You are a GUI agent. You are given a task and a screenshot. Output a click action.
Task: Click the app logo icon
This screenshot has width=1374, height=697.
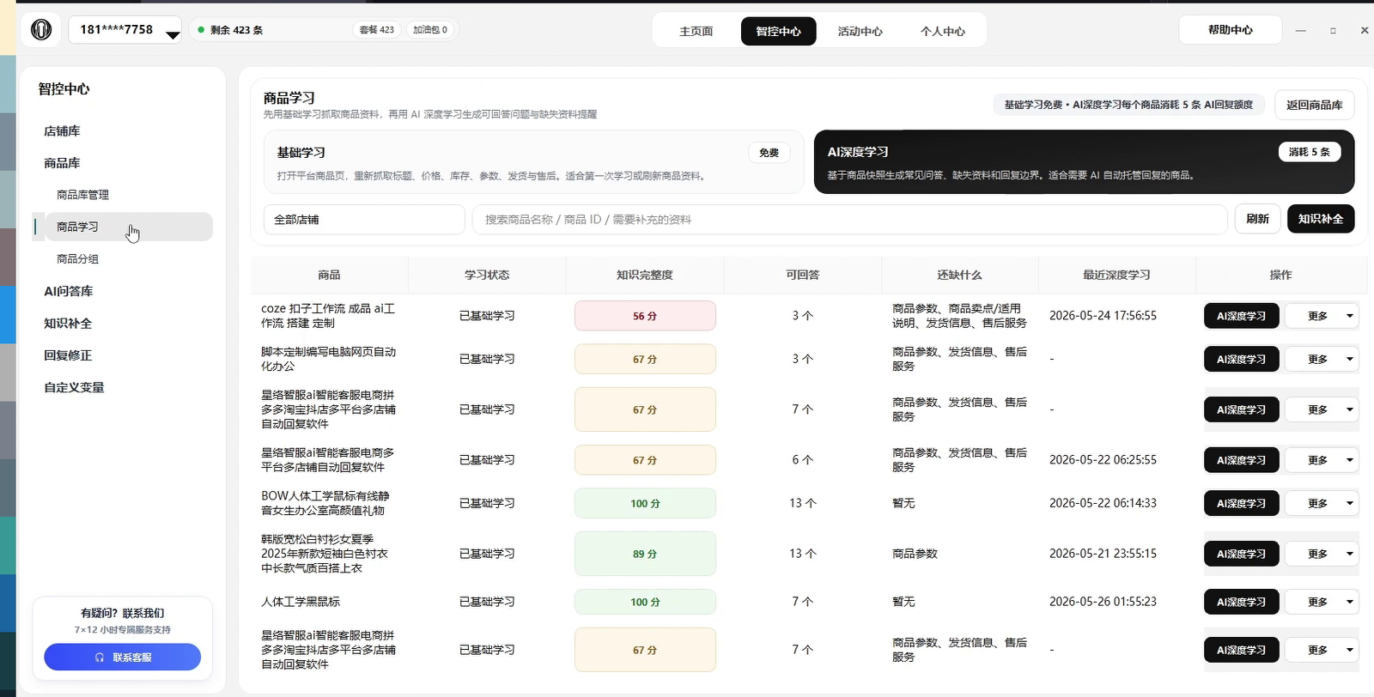click(x=41, y=30)
